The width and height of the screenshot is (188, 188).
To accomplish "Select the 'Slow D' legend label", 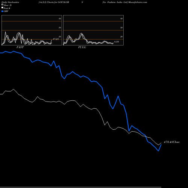I will click(x=8, y=5).
